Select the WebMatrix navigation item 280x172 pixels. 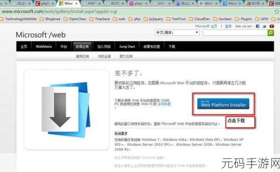44,46
